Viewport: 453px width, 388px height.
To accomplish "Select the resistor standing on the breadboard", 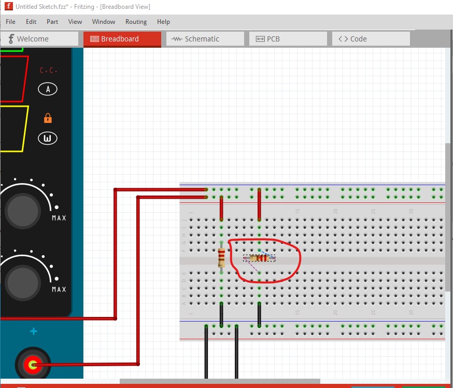I will [x=221, y=258].
